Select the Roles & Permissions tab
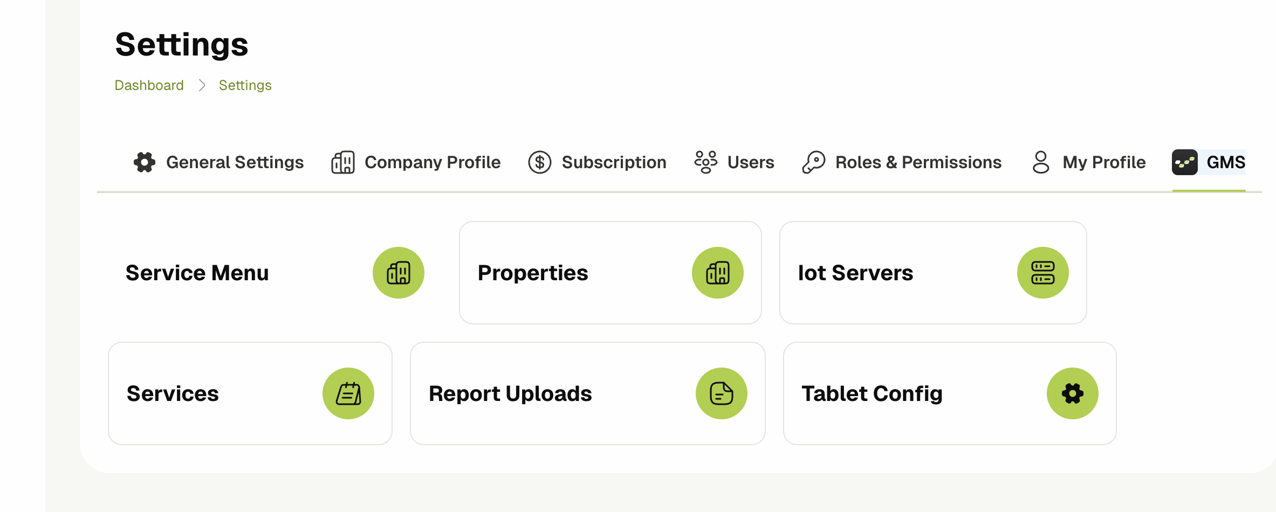This screenshot has height=512, width=1276. [918, 162]
